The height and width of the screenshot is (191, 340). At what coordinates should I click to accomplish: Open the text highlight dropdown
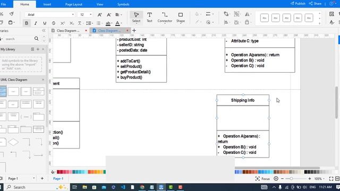coord(108,23)
